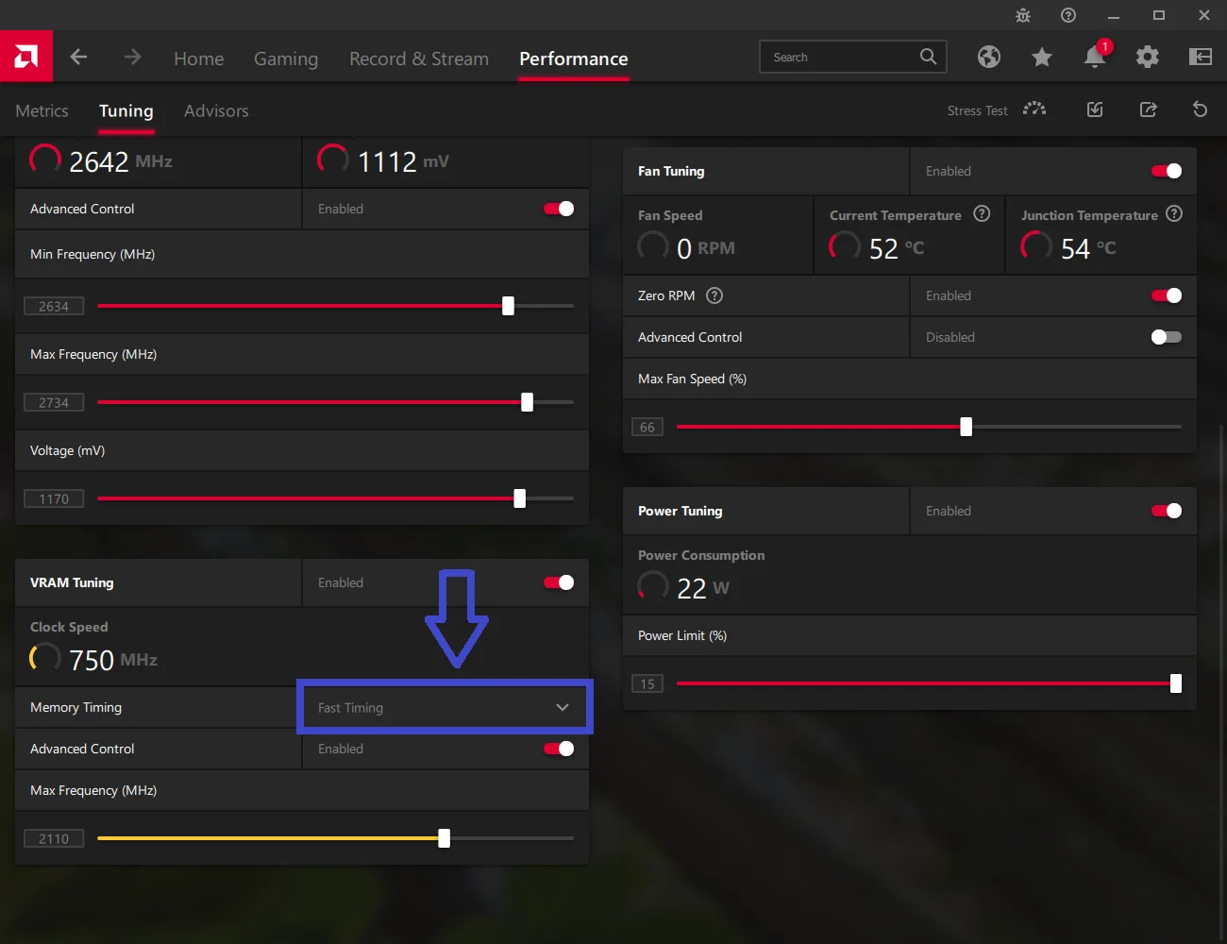Open Record & Stream section

419,59
